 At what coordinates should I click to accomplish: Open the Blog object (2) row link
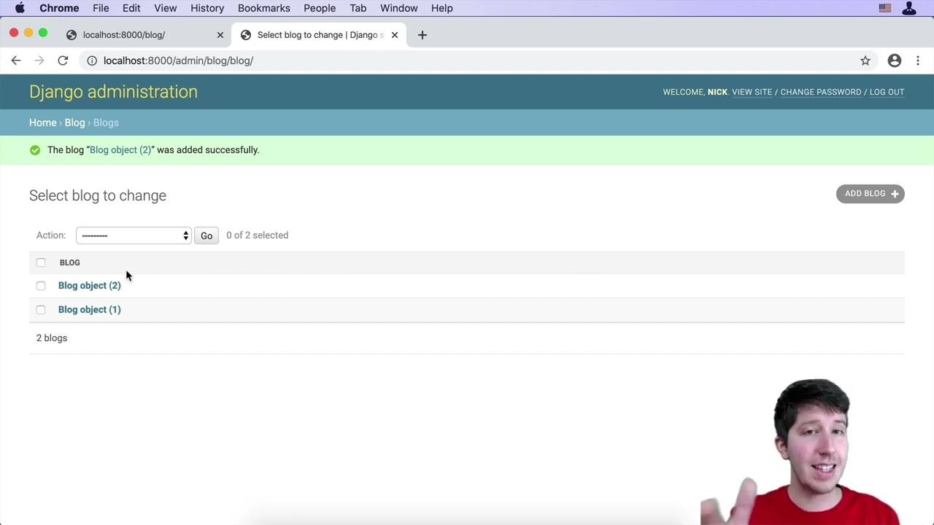click(x=89, y=286)
